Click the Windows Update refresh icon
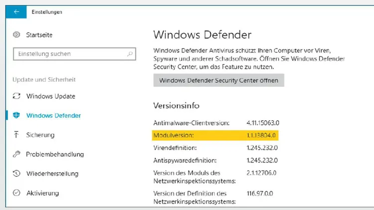 pyautogui.click(x=16, y=96)
